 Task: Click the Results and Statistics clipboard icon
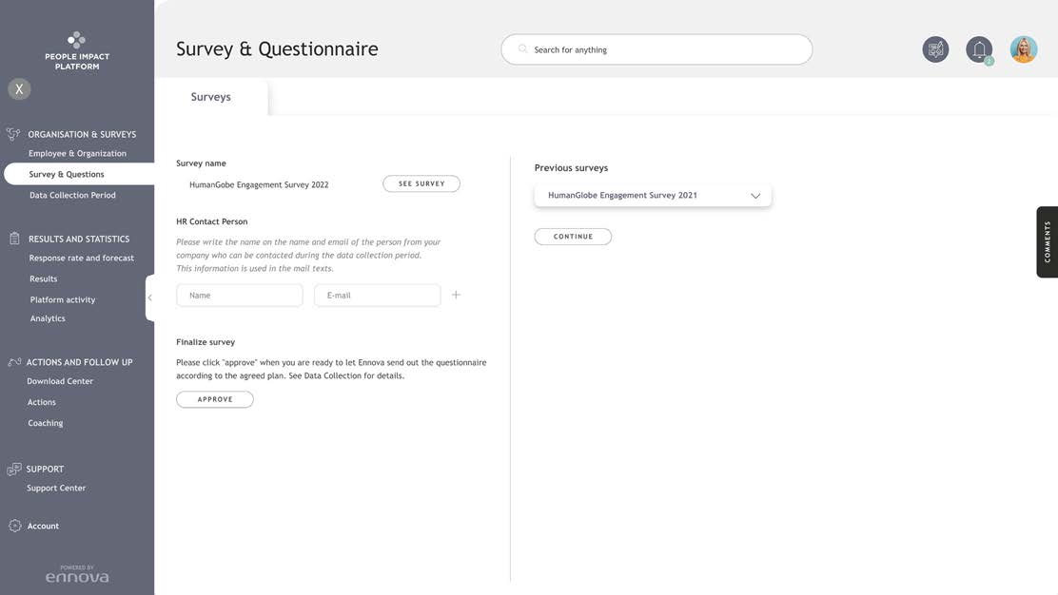click(14, 239)
